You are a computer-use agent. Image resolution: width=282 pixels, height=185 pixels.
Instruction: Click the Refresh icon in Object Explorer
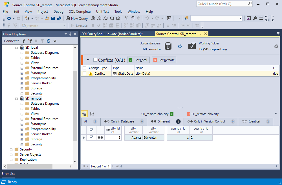(x=49, y=41)
